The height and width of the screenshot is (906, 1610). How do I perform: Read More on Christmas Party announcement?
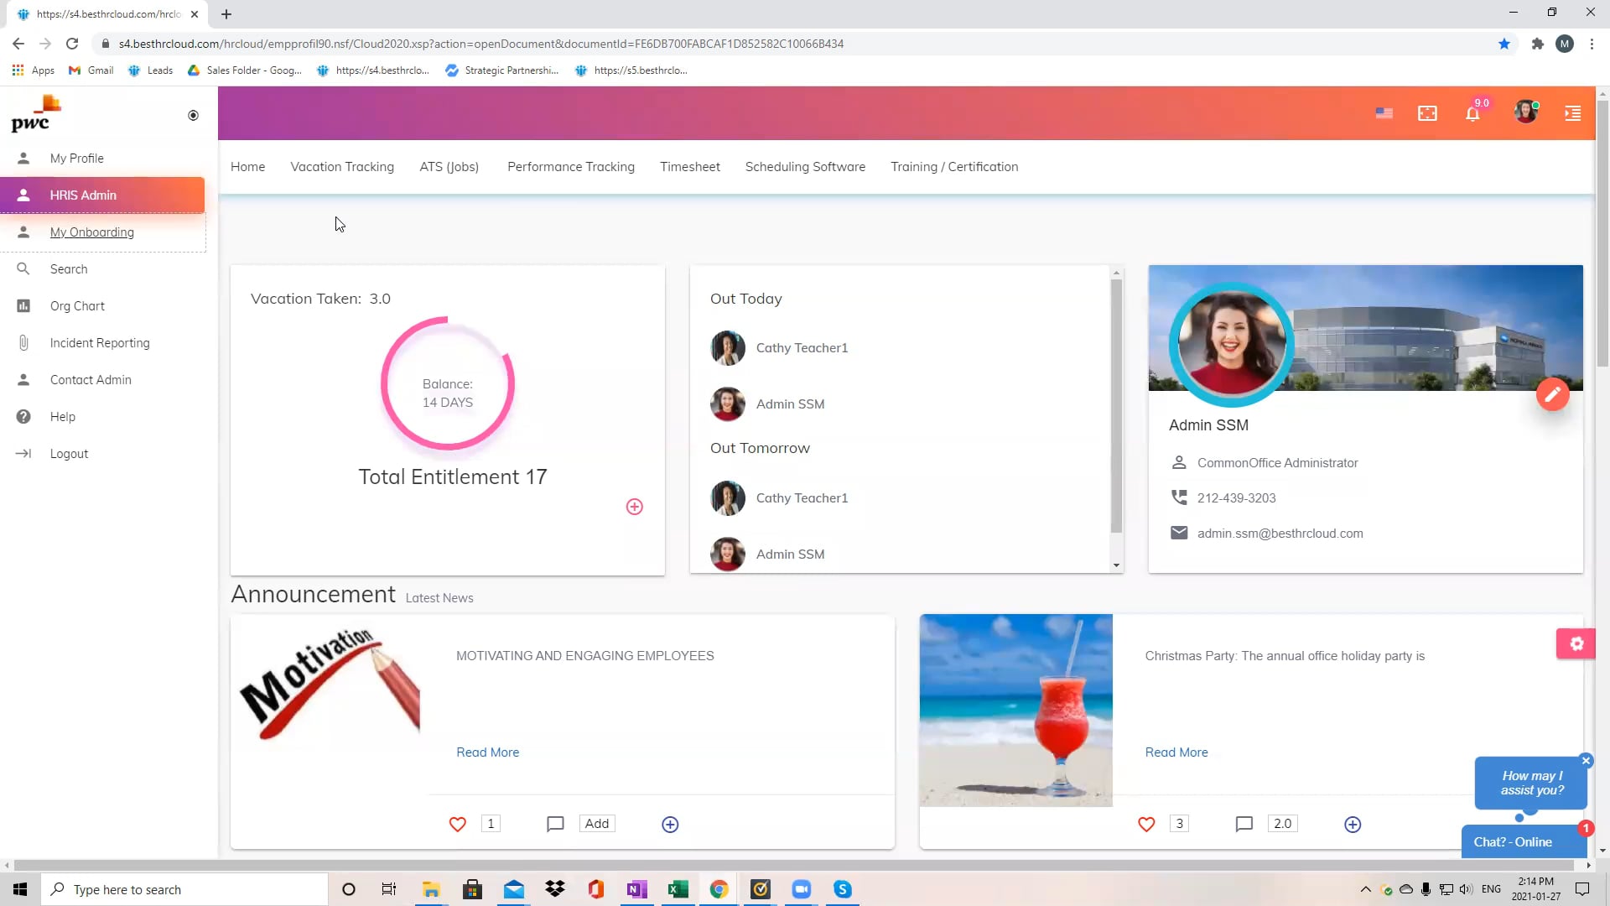coord(1176,752)
